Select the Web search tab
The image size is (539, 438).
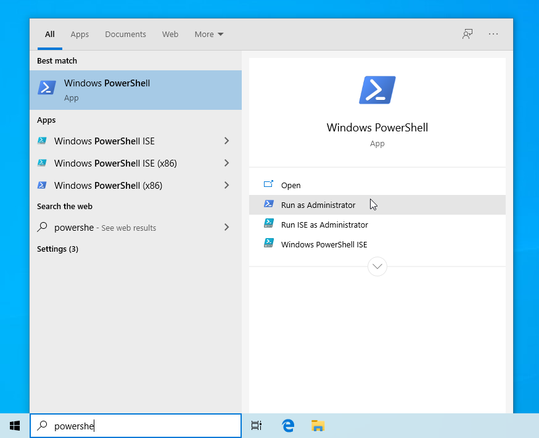(170, 35)
